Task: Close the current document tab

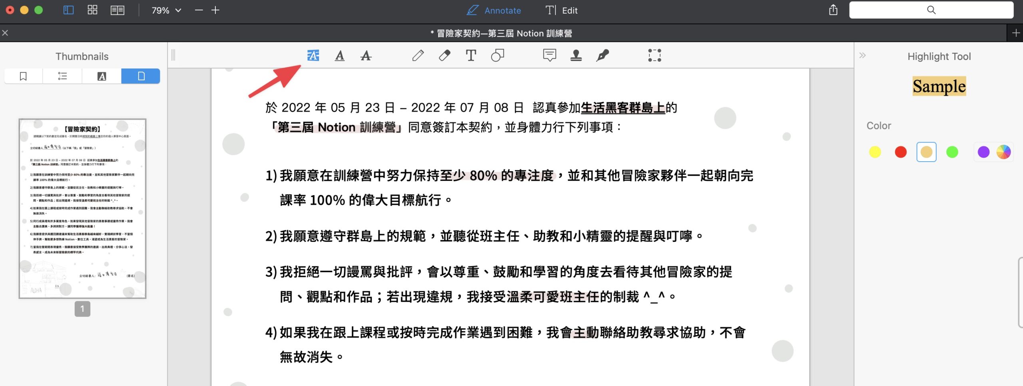Action: (5, 33)
